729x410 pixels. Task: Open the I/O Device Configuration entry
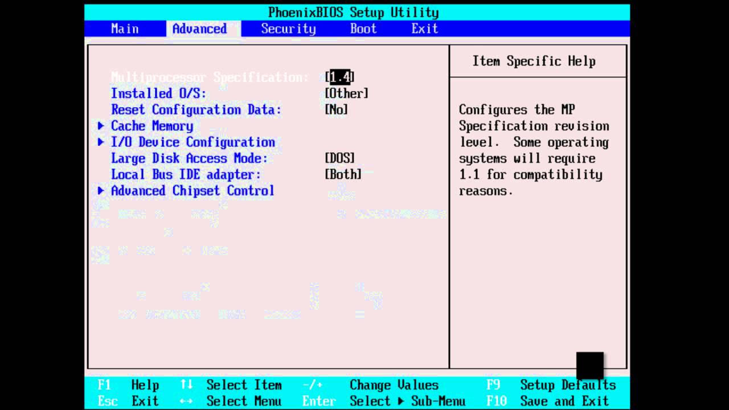193,142
